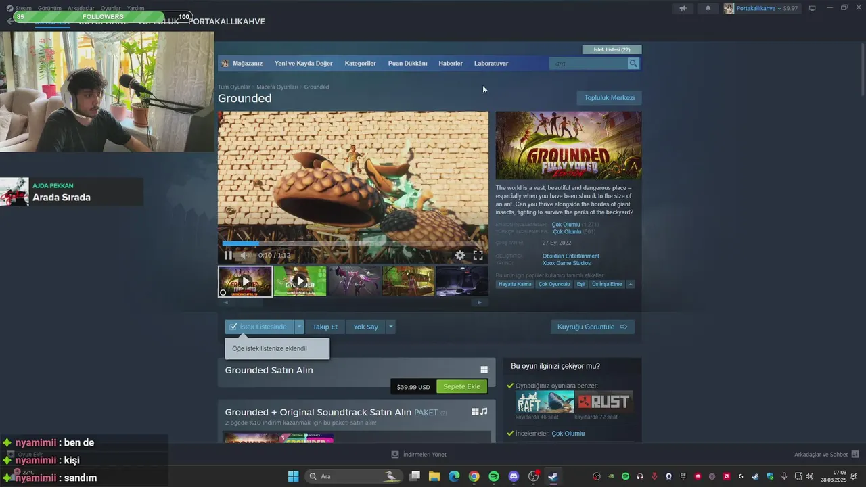Open the Arkadaşlar menu
The image size is (866, 487).
(81, 8)
